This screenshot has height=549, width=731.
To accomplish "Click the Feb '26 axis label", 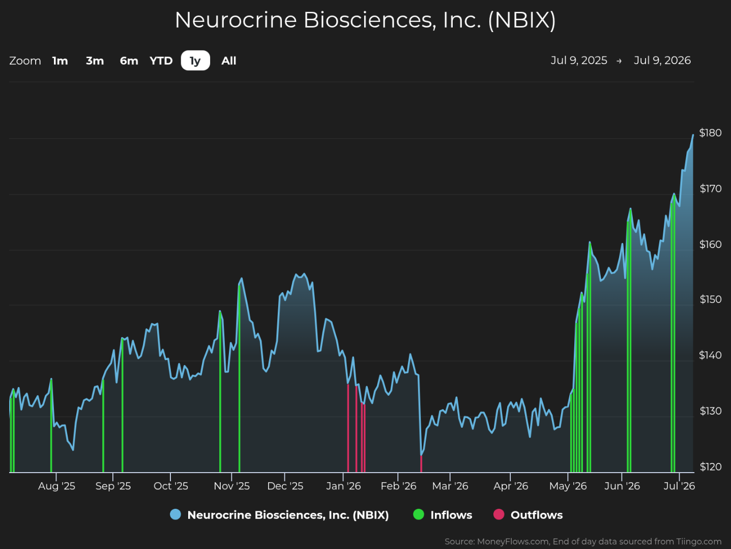I will 398,486.
